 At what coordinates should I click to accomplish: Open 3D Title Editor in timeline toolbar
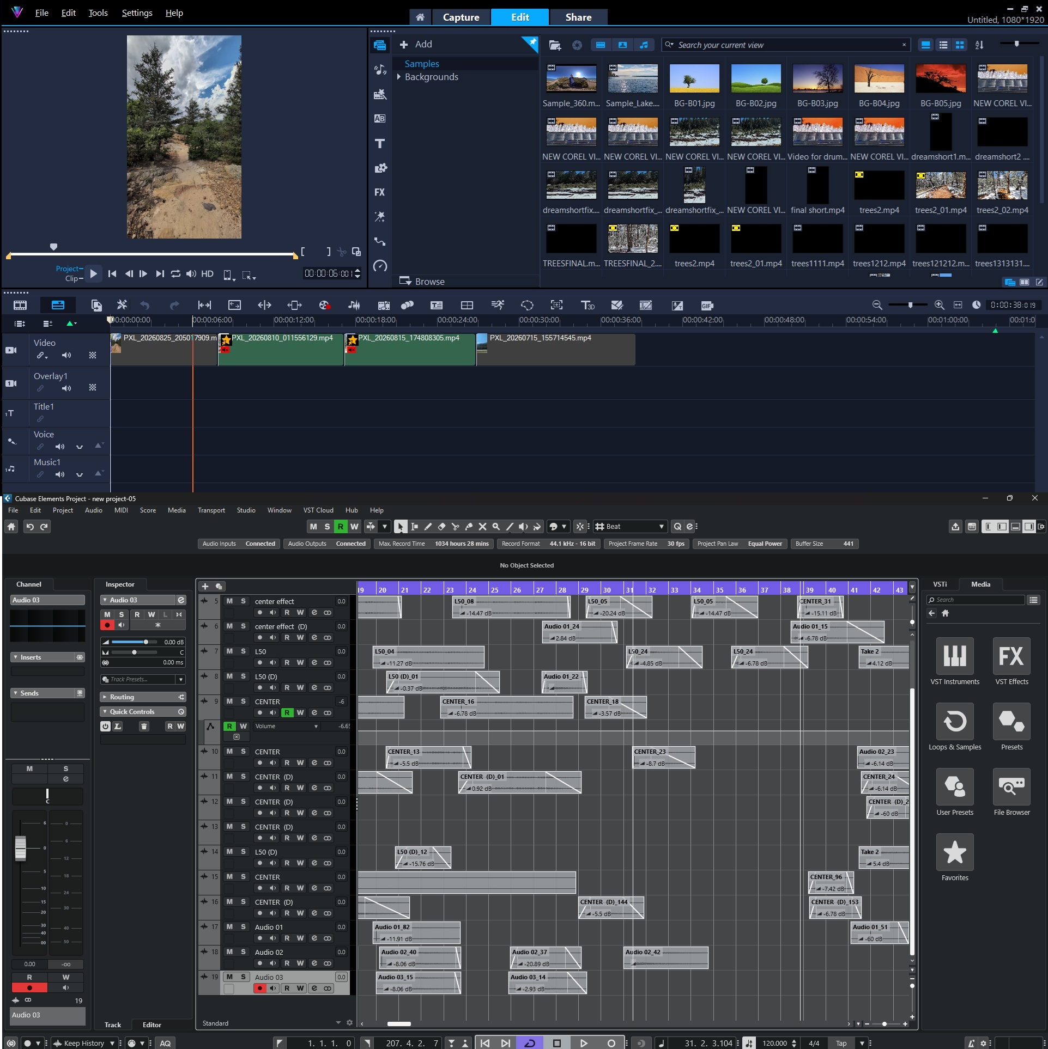[587, 306]
